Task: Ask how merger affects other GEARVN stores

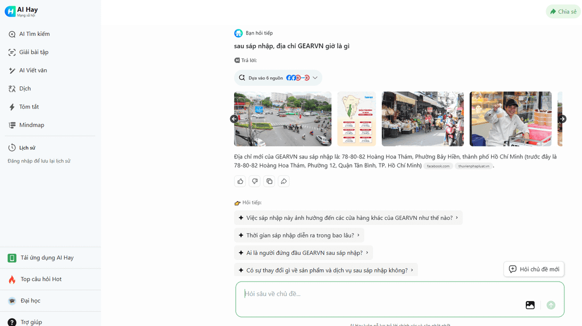Action: [348, 218]
